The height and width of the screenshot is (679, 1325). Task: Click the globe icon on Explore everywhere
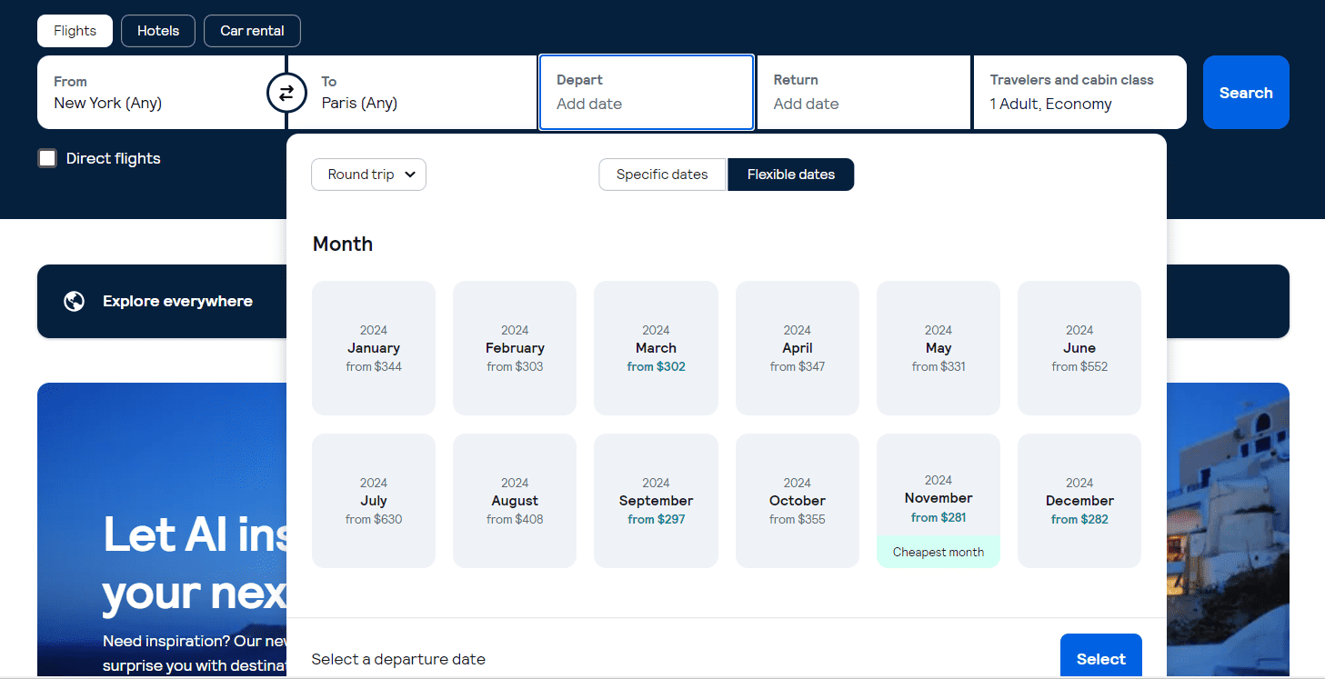point(74,301)
